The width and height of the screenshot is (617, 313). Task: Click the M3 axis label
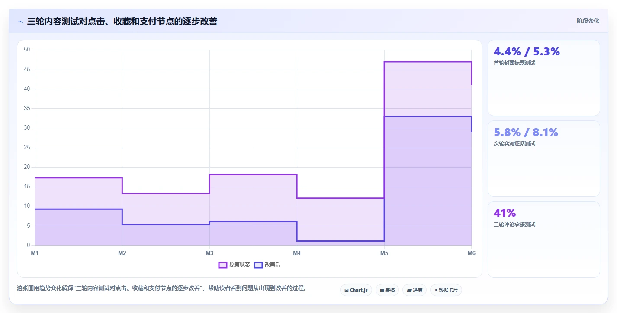(209, 253)
